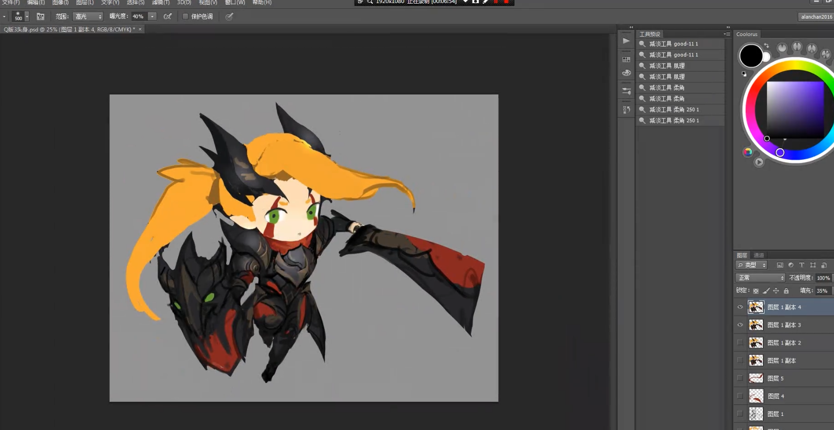Show layer 图层 1 副本
834x430 pixels.
click(740, 361)
